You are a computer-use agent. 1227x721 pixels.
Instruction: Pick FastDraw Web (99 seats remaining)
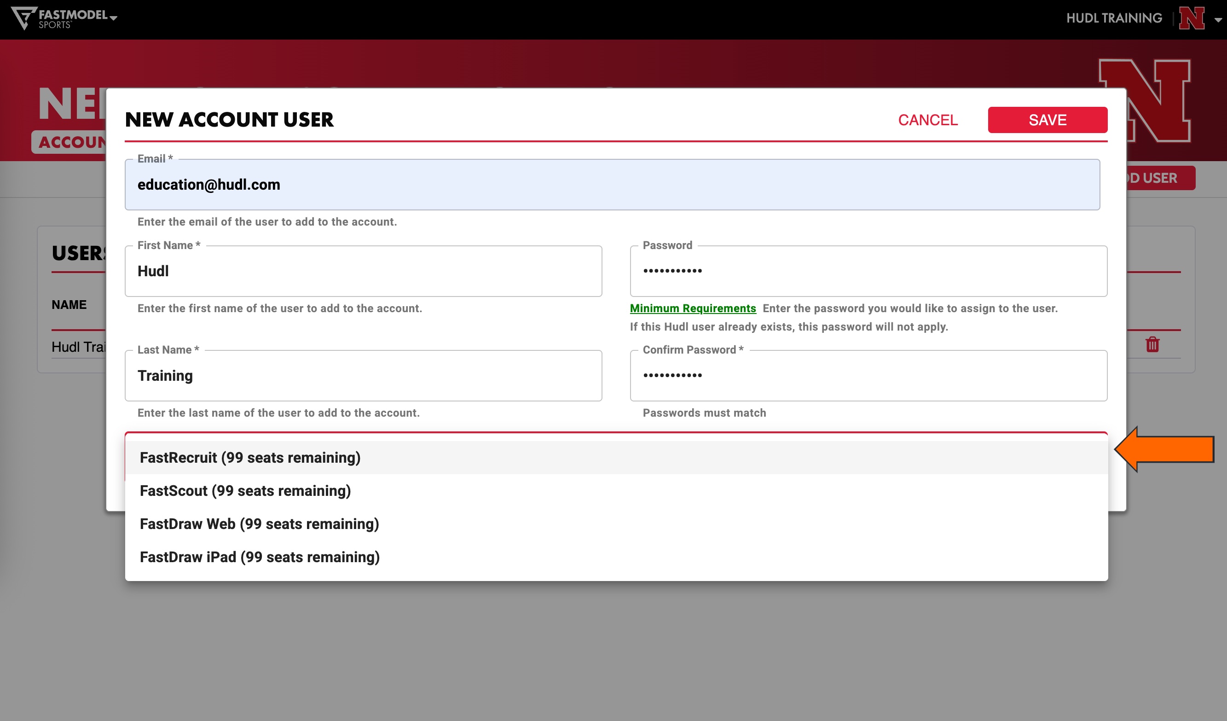616,523
